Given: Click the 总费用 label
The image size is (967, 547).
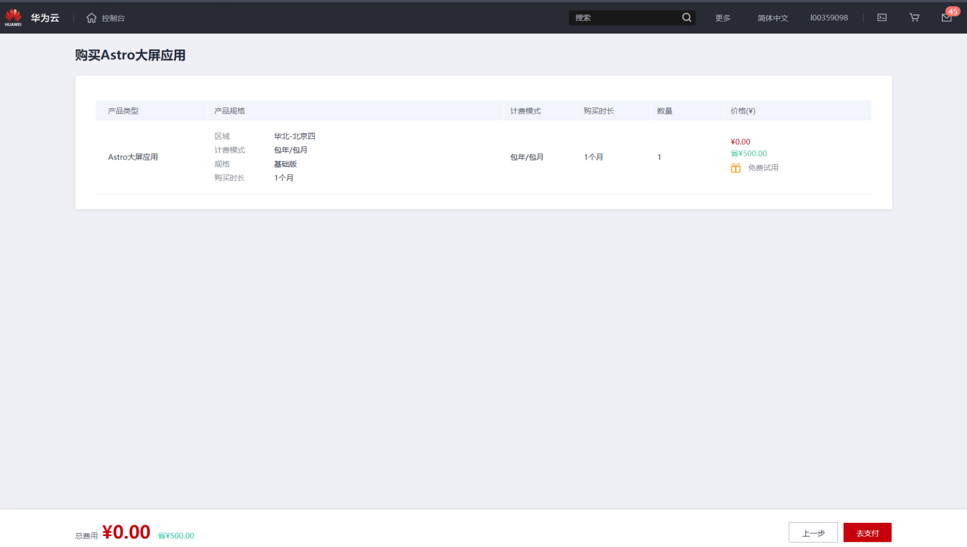Looking at the screenshot, I should click(x=87, y=535).
